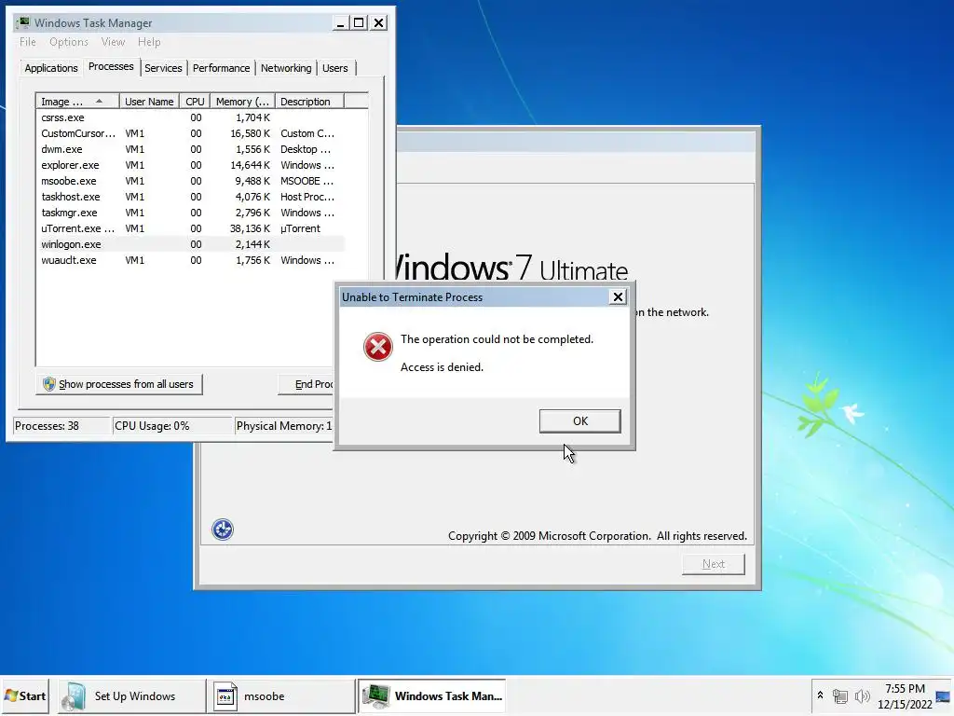Open the File menu

(27, 42)
